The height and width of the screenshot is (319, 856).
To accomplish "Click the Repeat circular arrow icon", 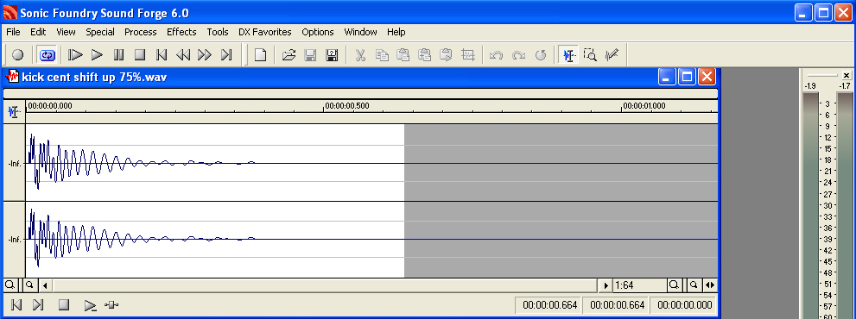I will (540, 54).
